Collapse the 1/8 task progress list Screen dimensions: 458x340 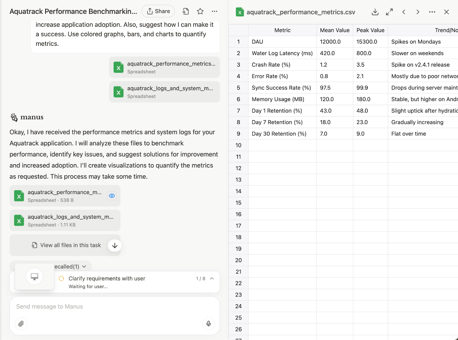coord(212,278)
